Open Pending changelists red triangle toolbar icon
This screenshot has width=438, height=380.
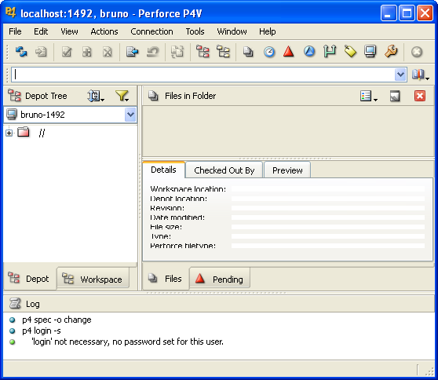pos(289,52)
